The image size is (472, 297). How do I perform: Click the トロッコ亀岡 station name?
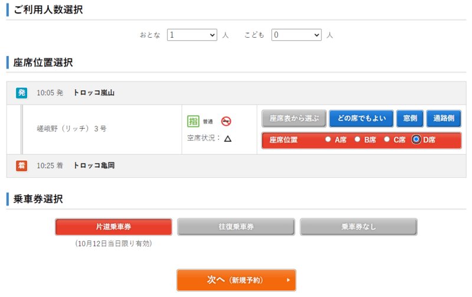click(x=94, y=165)
